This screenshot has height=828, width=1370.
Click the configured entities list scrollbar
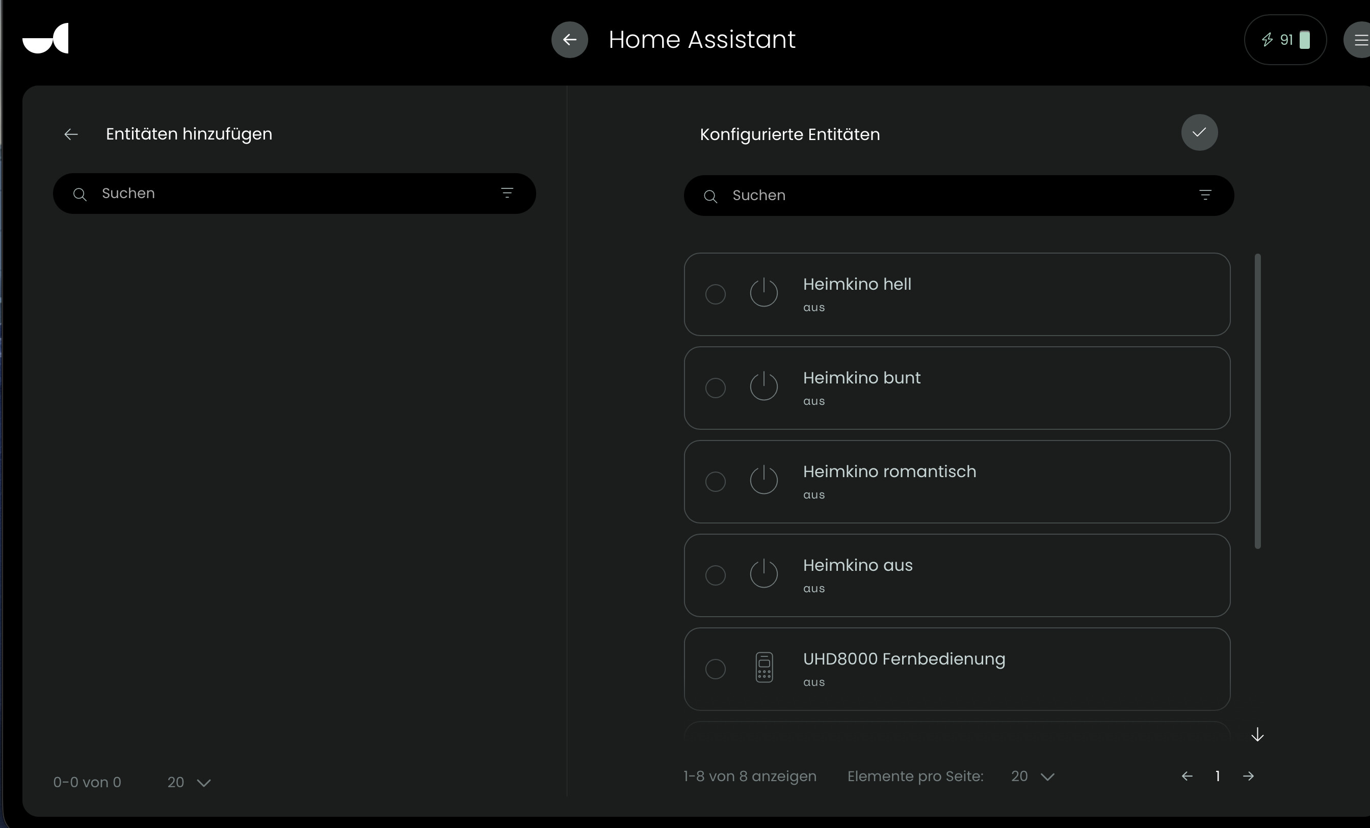point(1258,400)
